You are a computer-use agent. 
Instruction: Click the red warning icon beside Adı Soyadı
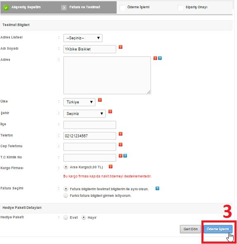coord(120,47)
